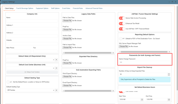Viewport: 178px width, 104px height.
Task: Clear the Default Cost Center selection
Action: 54,68
